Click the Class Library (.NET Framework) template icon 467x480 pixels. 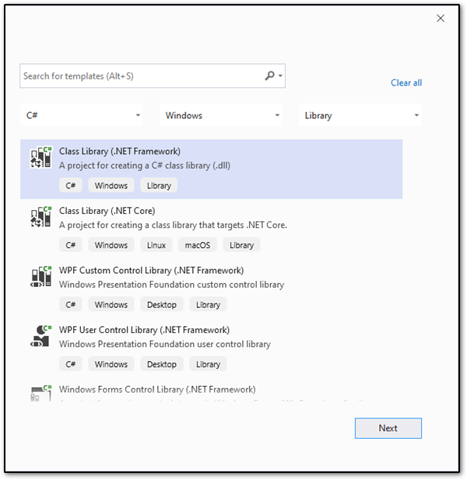coord(41,157)
